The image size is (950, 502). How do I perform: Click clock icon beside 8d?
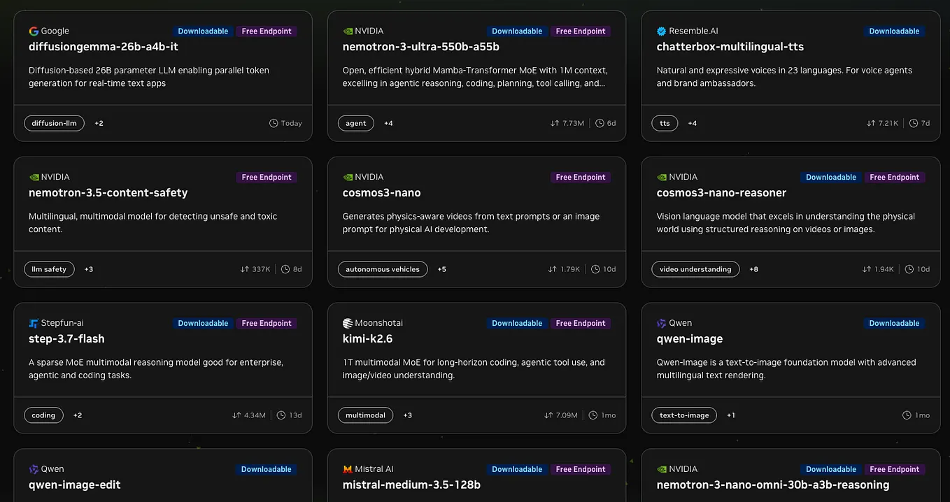pyautogui.click(x=285, y=269)
